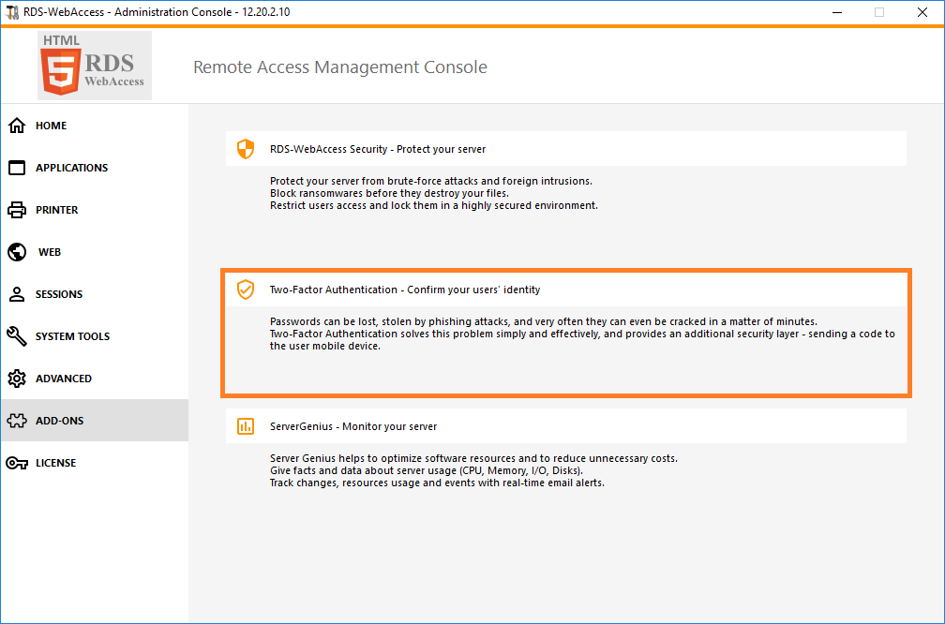This screenshot has width=945, height=624.
Task: Open ServerGenius - Monitor your server
Action: (x=566, y=425)
